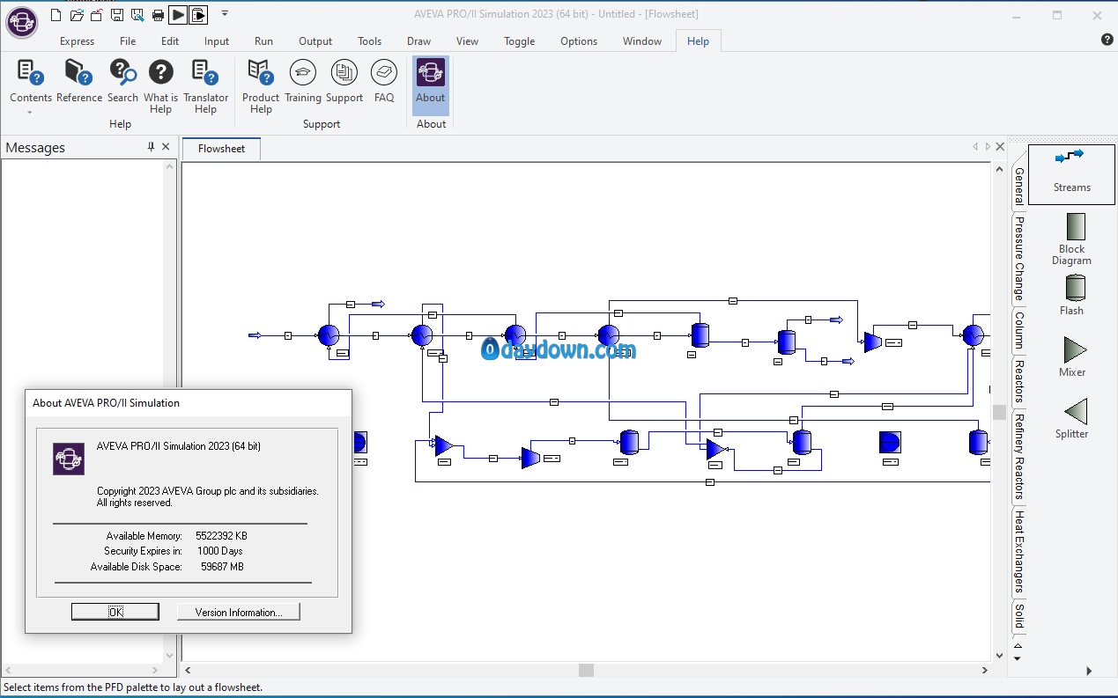
Task: Open the Solid palette tab
Action: click(x=1019, y=616)
